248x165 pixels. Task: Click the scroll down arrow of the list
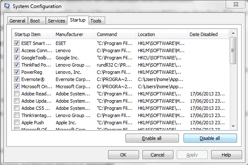click(x=233, y=126)
